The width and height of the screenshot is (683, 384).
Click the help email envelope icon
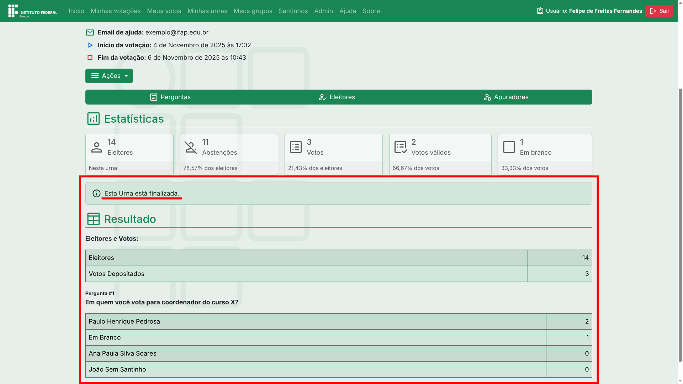[x=90, y=33]
